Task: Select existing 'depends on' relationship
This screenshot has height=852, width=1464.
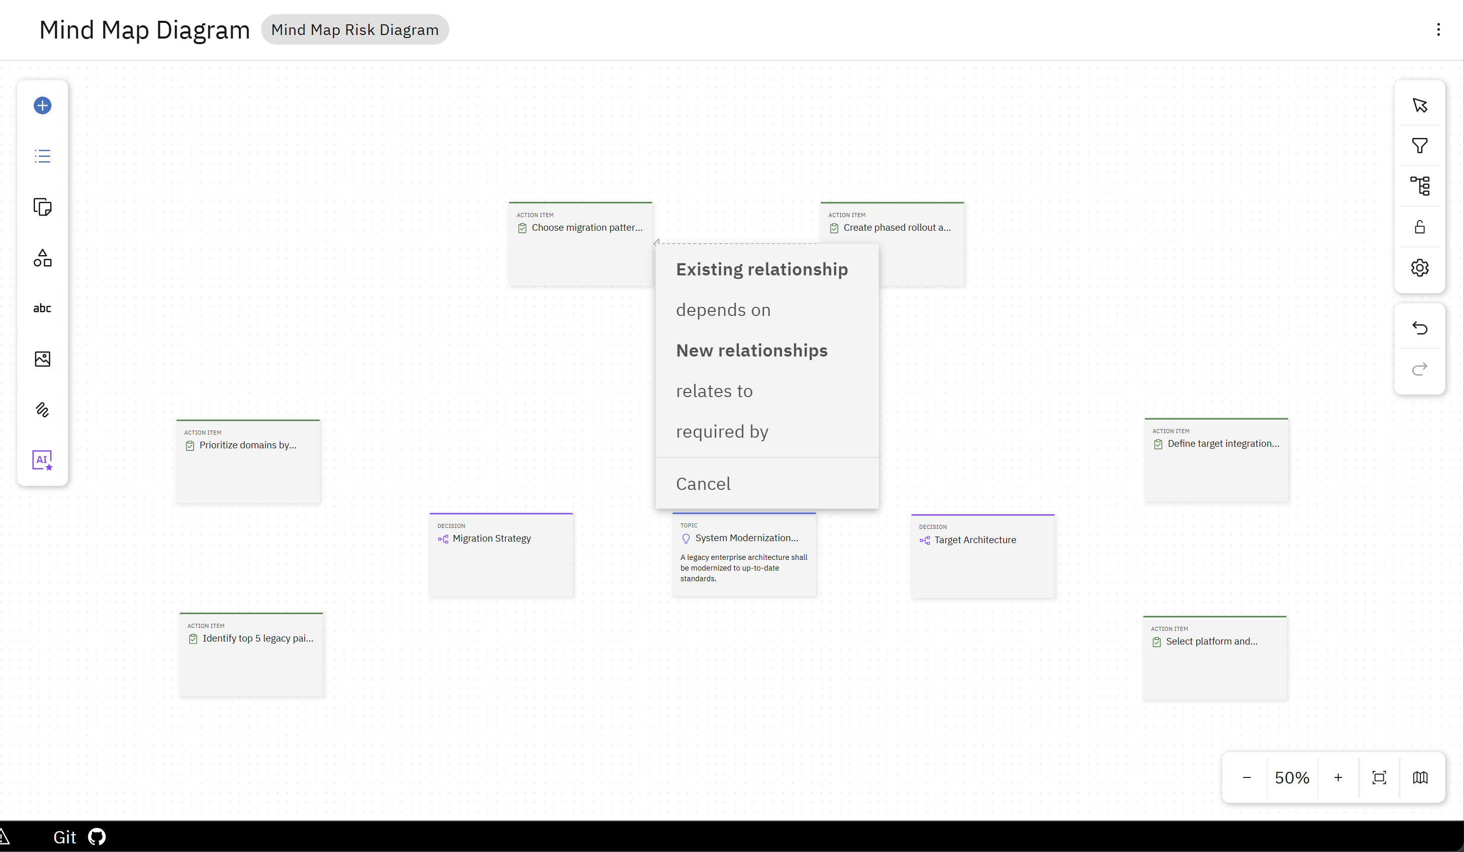Action: [x=767, y=310]
